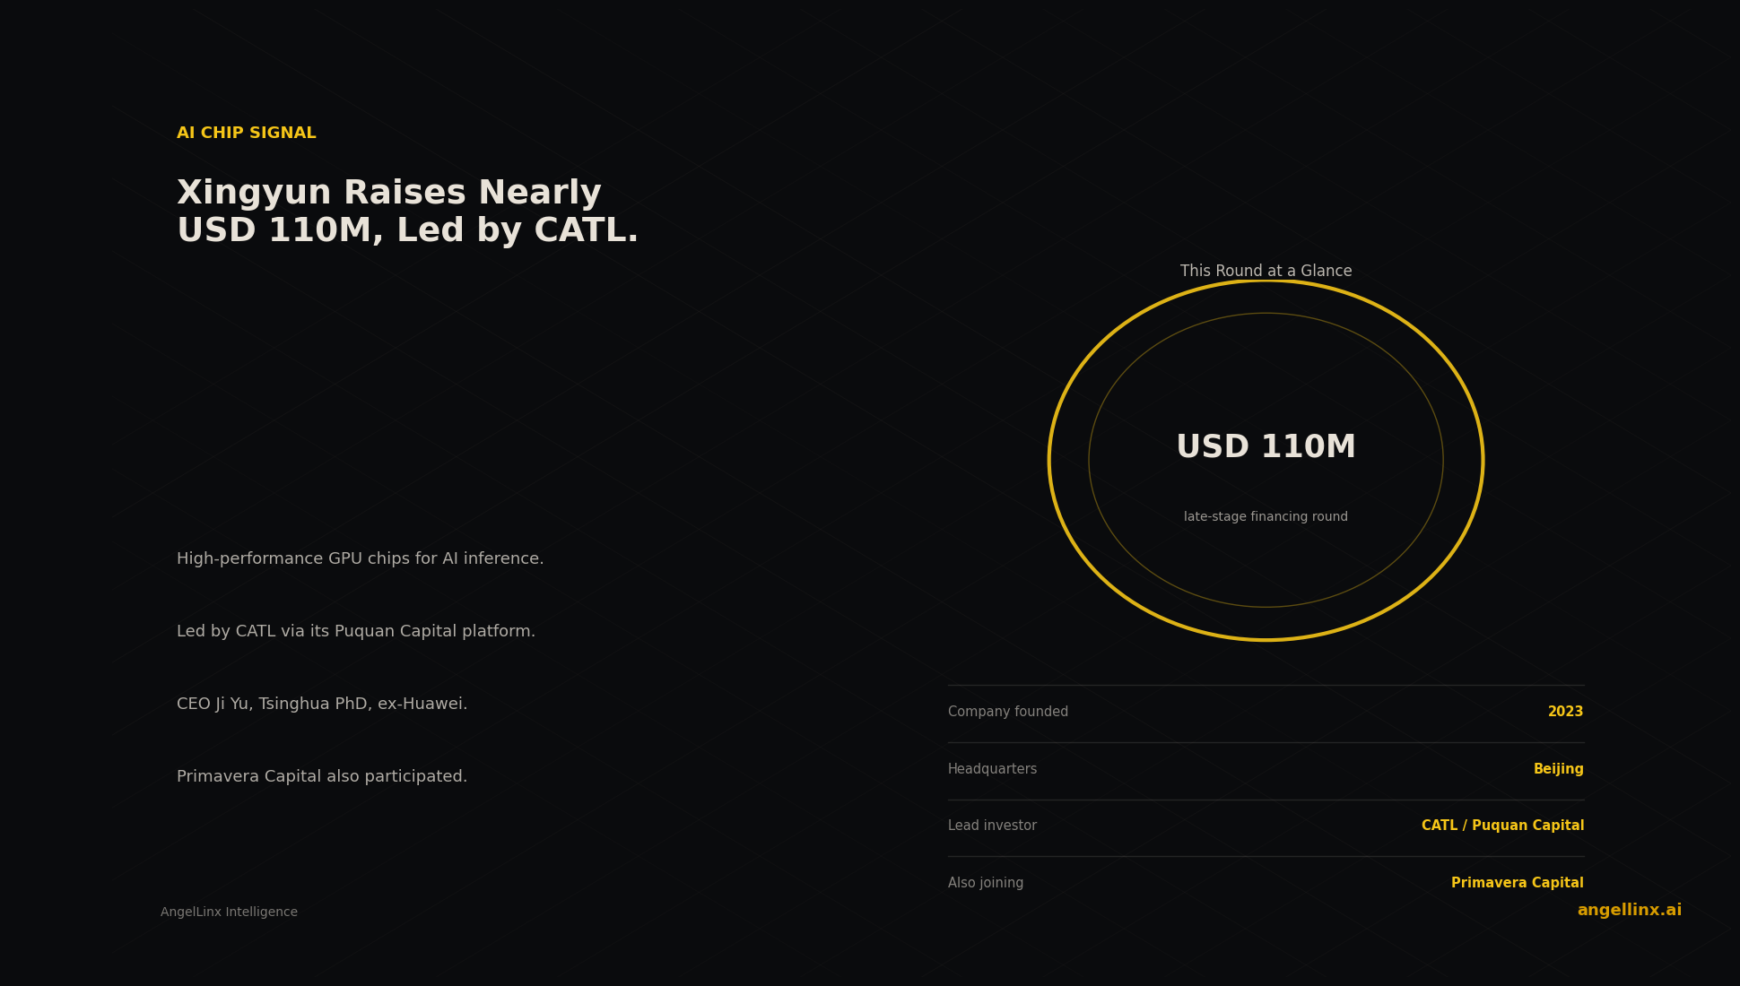
Task: Click the Primavera Capital value
Action: 1517,884
